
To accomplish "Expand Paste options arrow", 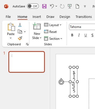I will (x=11, y=38).
